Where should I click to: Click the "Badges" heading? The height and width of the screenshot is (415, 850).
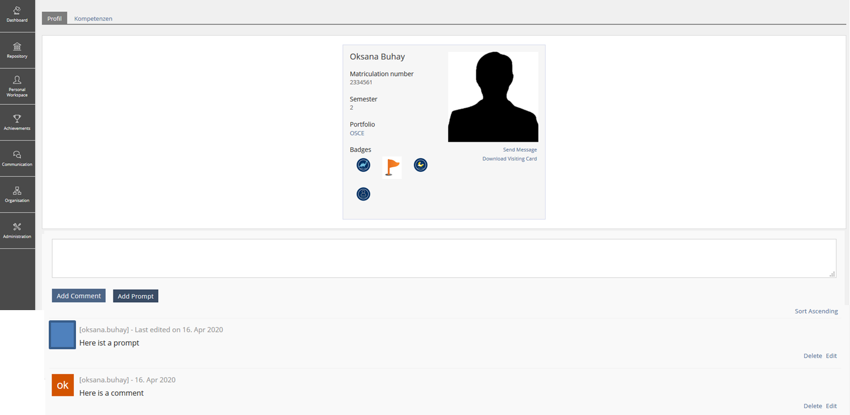[x=361, y=150]
